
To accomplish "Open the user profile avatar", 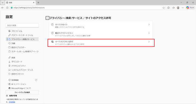I will (178, 8).
